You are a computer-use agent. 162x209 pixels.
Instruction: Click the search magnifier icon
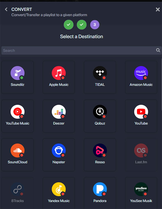tap(158, 50)
